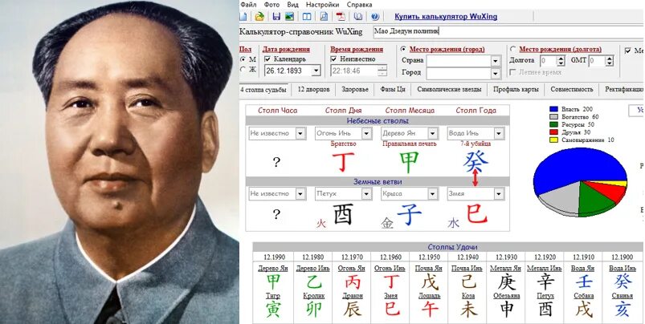The image size is (645, 324).
Task: Switch to the Совместимость tab
Action: 572,89
